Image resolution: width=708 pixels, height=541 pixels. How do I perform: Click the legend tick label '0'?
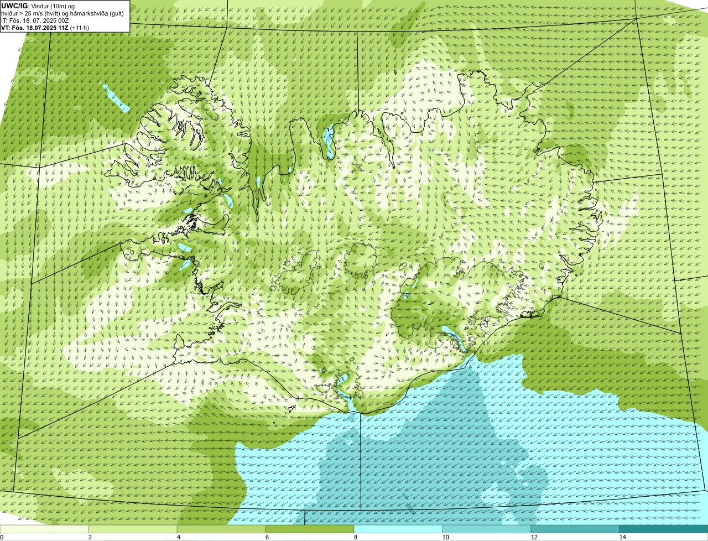pyautogui.click(x=2, y=537)
